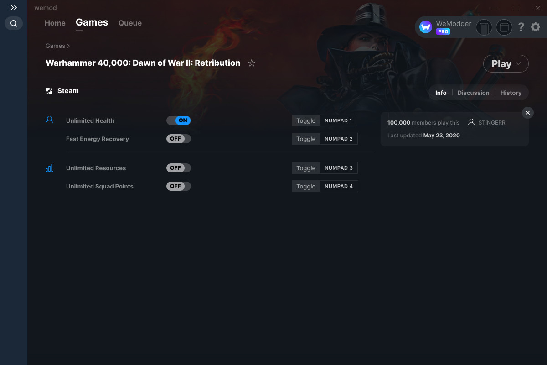Go to the Home tab
The width and height of the screenshot is (547, 365).
pos(55,23)
